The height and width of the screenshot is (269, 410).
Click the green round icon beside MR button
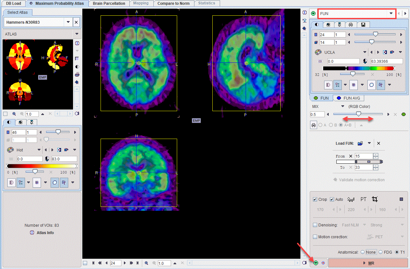pyautogui.click(x=316, y=263)
